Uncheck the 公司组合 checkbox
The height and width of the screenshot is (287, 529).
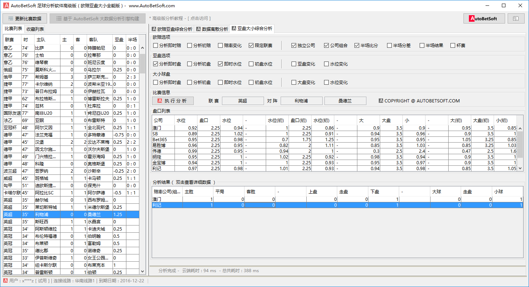pos(336,46)
